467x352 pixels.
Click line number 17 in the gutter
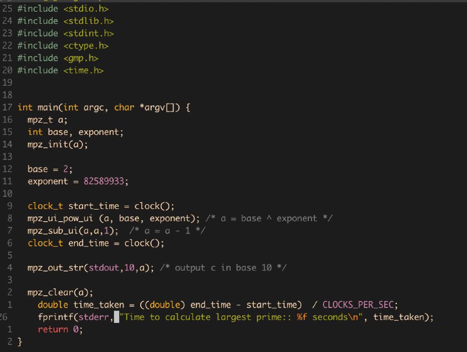(x=8, y=107)
